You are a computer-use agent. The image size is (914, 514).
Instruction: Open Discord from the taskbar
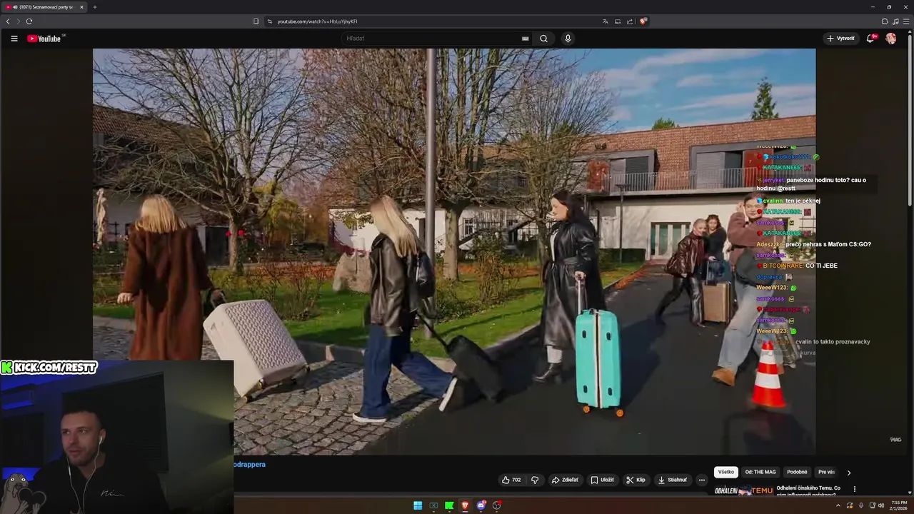click(x=481, y=505)
